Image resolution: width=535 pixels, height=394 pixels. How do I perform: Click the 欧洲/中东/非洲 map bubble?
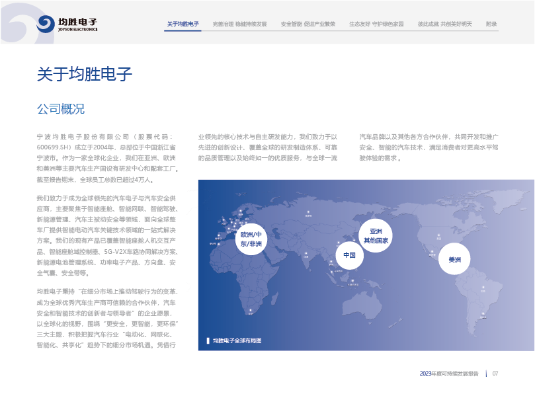[251, 239]
